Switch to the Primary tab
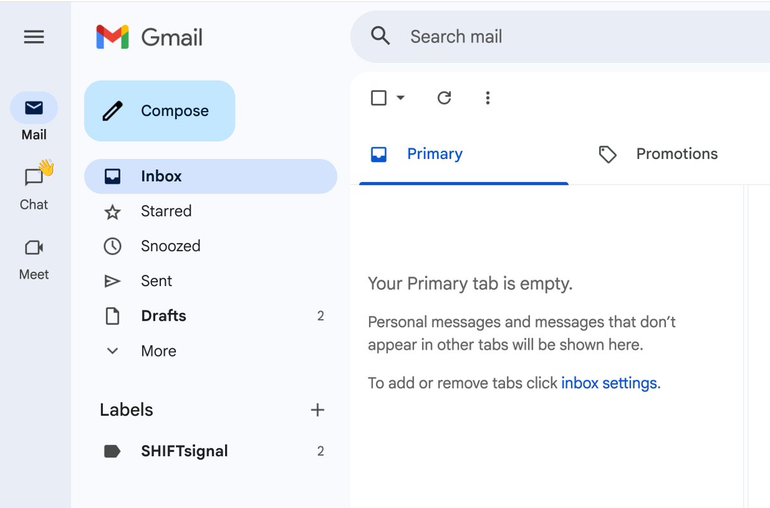 pyautogui.click(x=464, y=154)
